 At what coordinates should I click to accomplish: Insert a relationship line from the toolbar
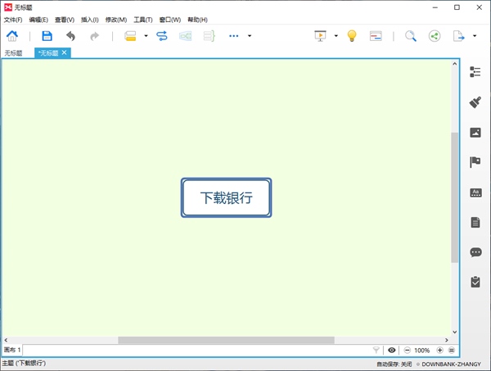click(161, 36)
